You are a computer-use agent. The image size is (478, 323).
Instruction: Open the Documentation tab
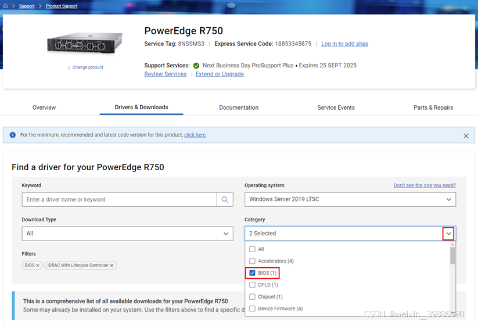click(x=239, y=107)
